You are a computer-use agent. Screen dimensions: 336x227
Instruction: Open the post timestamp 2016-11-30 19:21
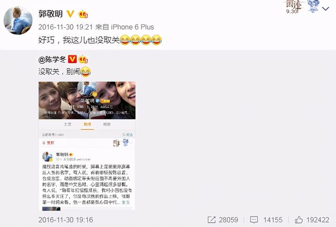tap(66, 27)
